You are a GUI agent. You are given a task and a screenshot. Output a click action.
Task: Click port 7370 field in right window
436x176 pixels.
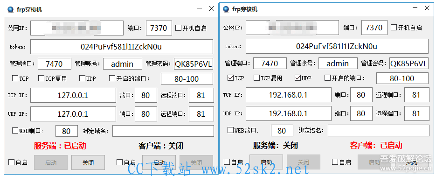pos(374,28)
